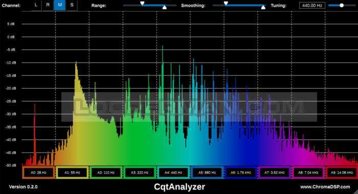
Task: Click the -10 dB axis label
Action: pyautogui.click(x=11, y=63)
